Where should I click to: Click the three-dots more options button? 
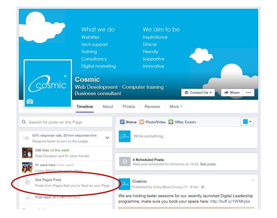249,92
